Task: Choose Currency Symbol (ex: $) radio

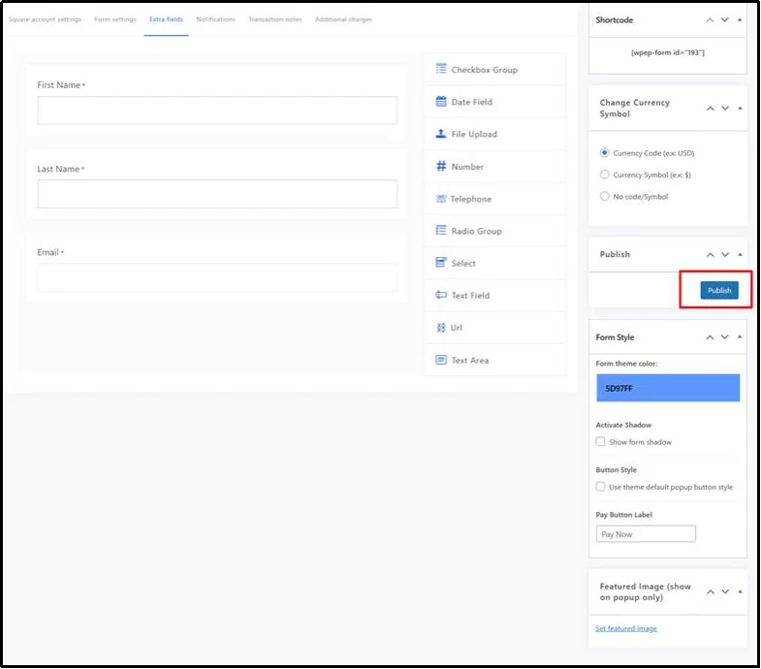Action: pyautogui.click(x=604, y=175)
